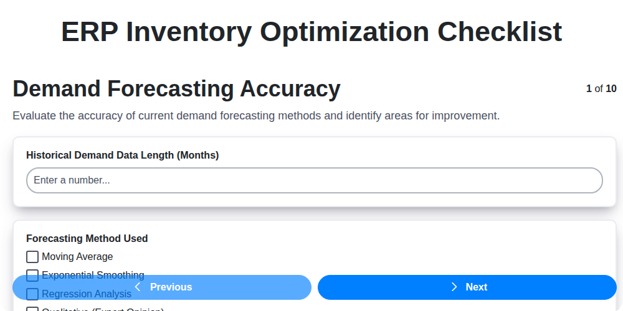
Task: Click the ERP Inventory Optimization Checklist title
Action: pyautogui.click(x=311, y=32)
